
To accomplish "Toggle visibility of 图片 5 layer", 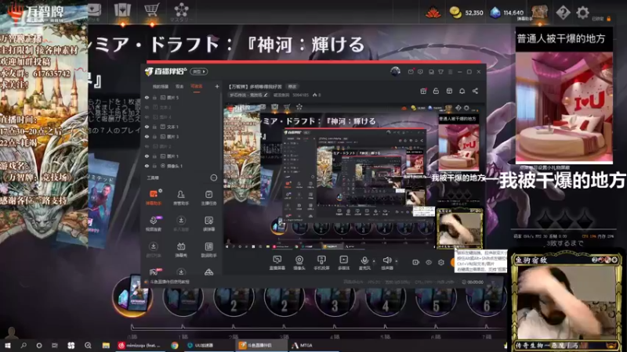I will [147, 97].
